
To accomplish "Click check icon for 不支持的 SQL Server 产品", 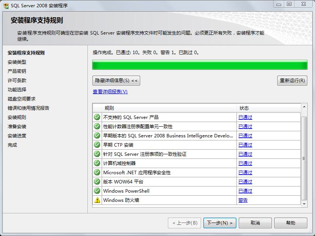I will click(97, 117).
